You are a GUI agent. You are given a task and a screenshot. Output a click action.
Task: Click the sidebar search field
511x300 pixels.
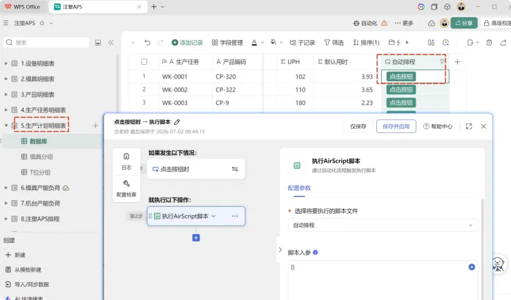pyautogui.click(x=46, y=43)
